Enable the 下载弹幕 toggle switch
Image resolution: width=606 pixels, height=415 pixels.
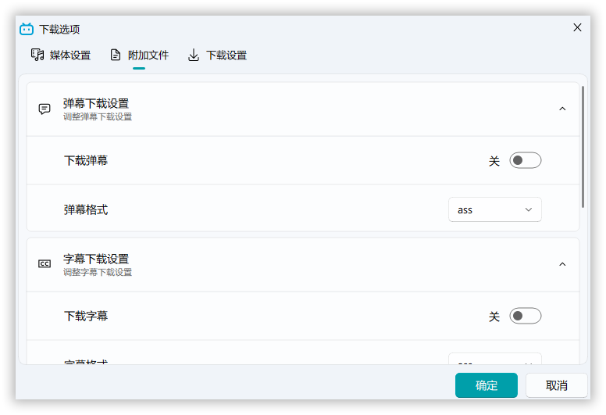[525, 161]
